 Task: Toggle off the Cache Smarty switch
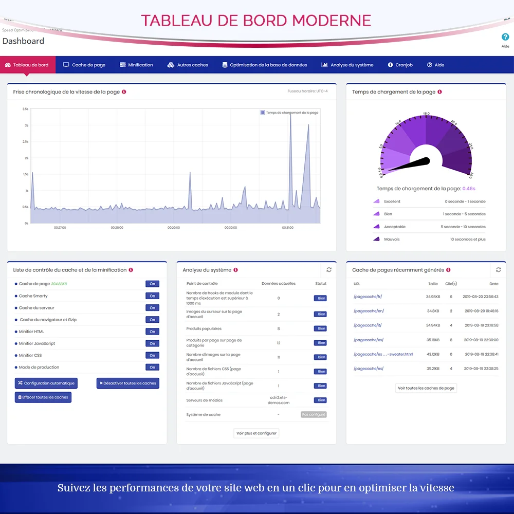[x=152, y=295]
